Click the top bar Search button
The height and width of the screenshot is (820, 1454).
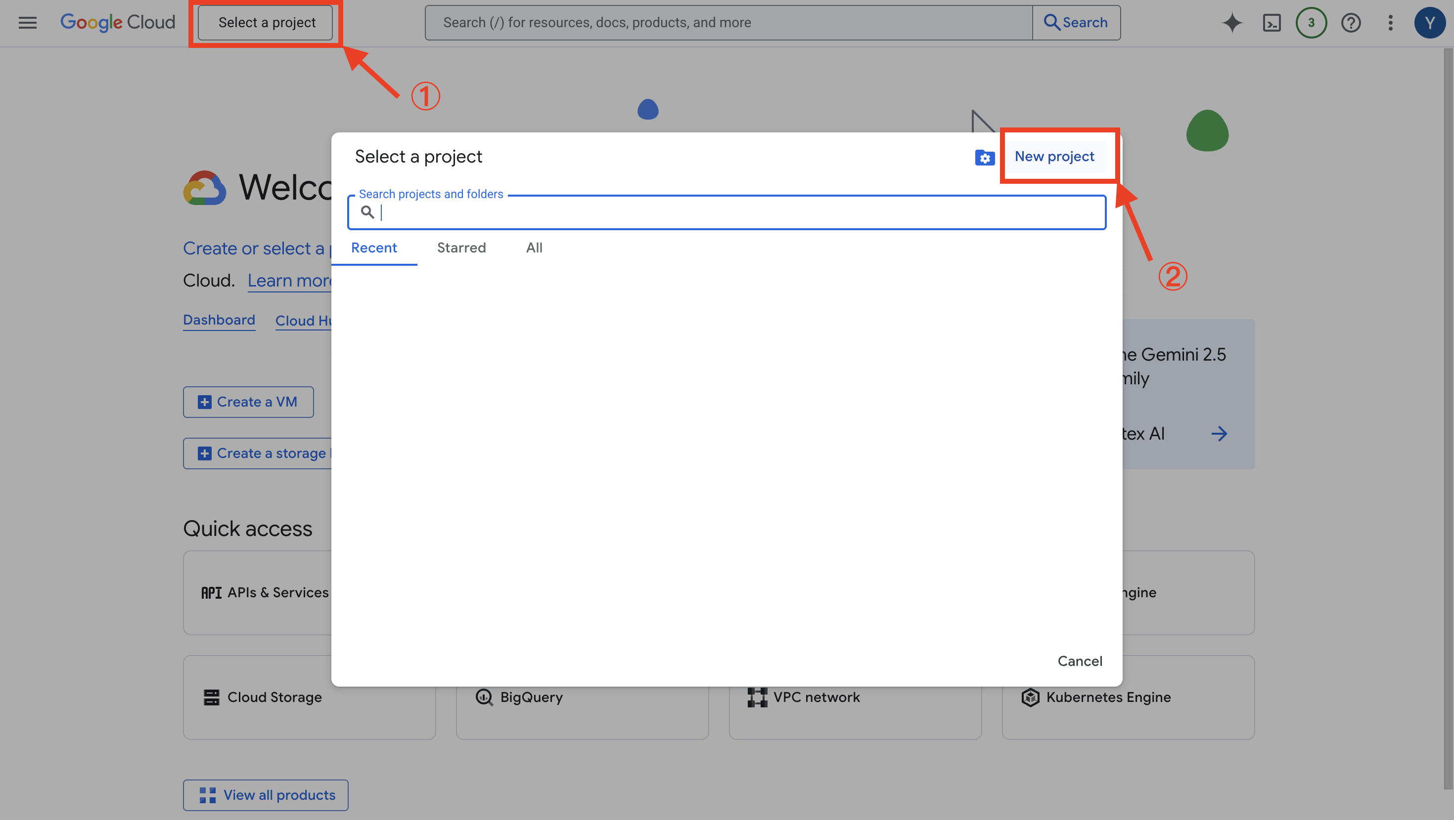click(x=1076, y=23)
